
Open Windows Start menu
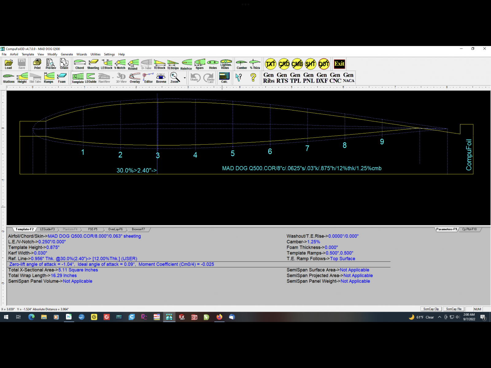pos(6,317)
